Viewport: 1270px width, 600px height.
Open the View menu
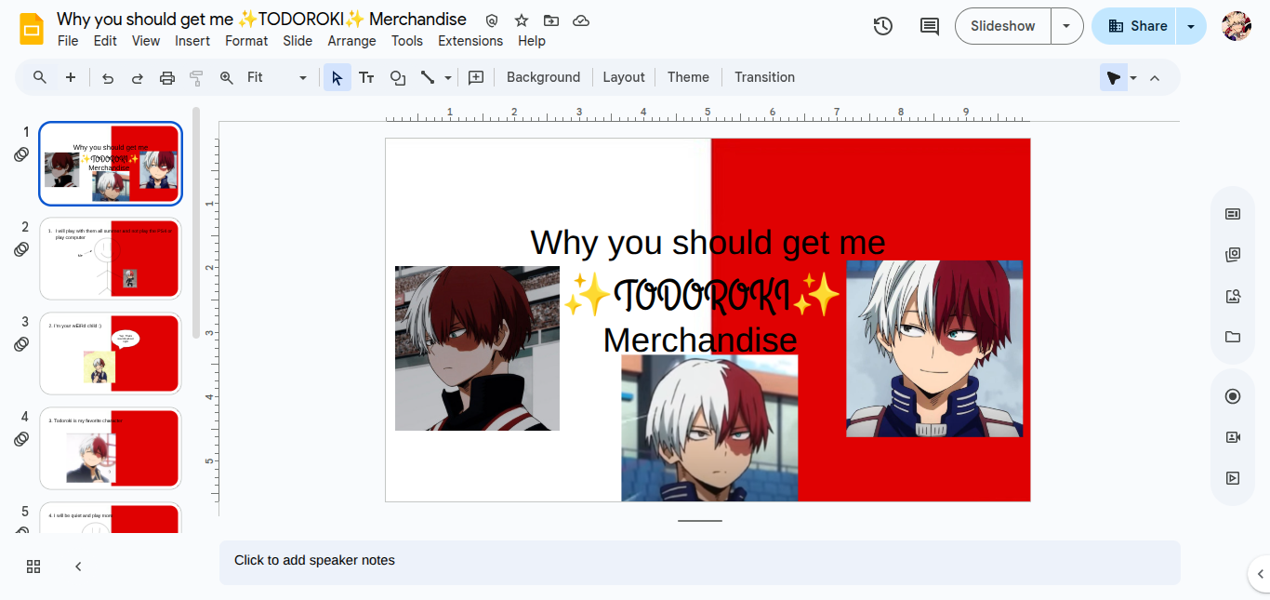coord(146,41)
